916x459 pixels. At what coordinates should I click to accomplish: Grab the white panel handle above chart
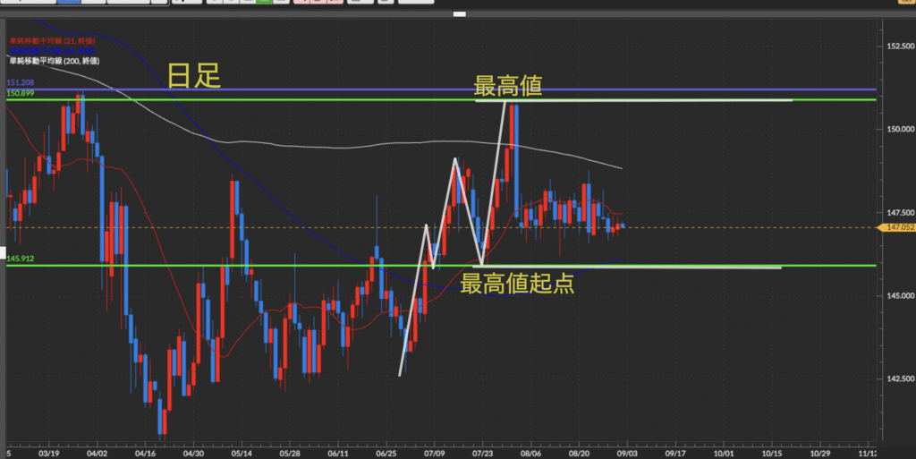(x=460, y=14)
